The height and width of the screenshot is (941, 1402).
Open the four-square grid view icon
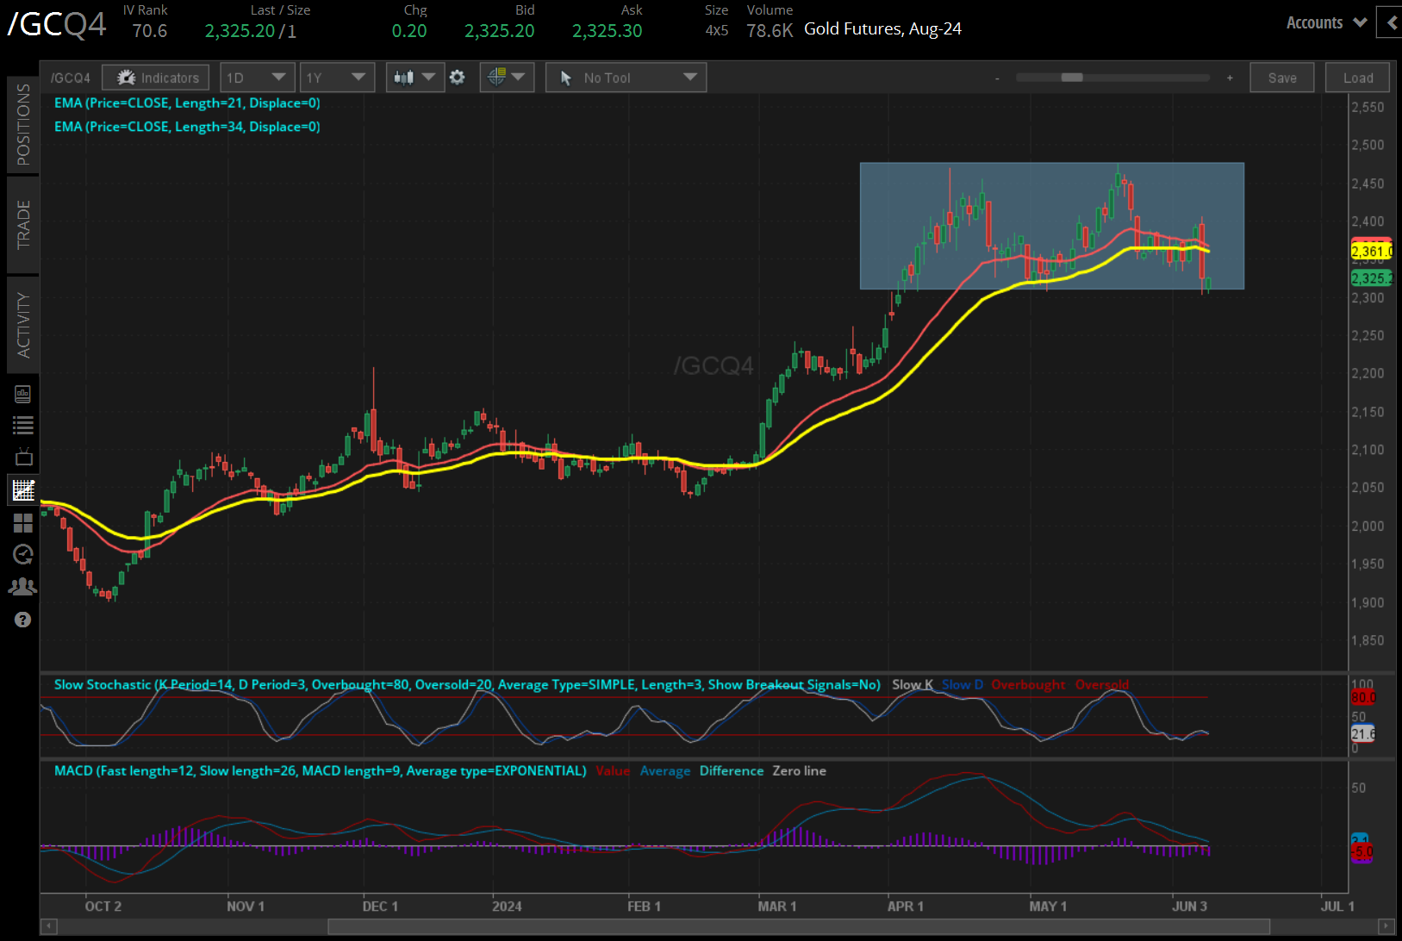pyautogui.click(x=23, y=523)
